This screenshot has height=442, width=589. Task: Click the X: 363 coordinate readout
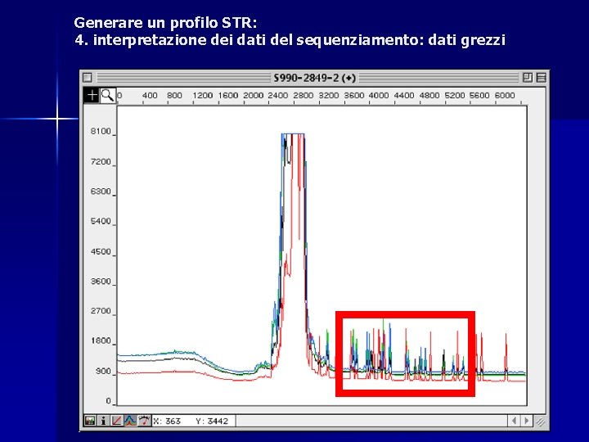coord(167,421)
